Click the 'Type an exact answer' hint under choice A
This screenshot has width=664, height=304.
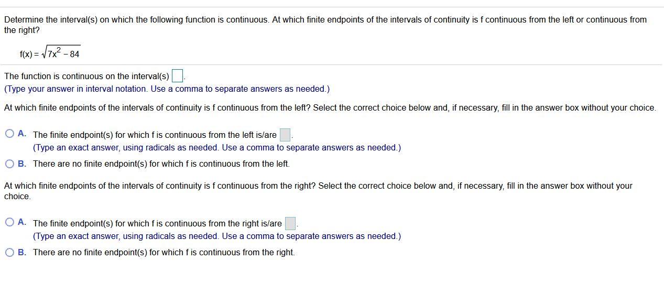(x=216, y=147)
